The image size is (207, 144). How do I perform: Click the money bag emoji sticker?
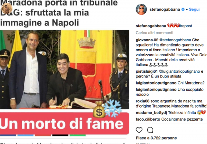(x=99, y=109)
